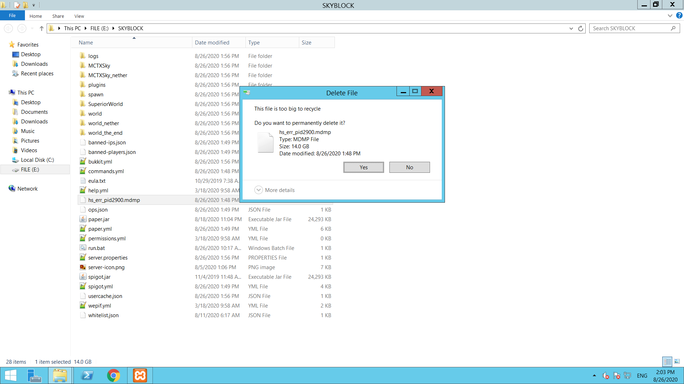Viewport: 684px width, 384px height.
Task: Sort files by Date modified column
Action: [x=212, y=43]
